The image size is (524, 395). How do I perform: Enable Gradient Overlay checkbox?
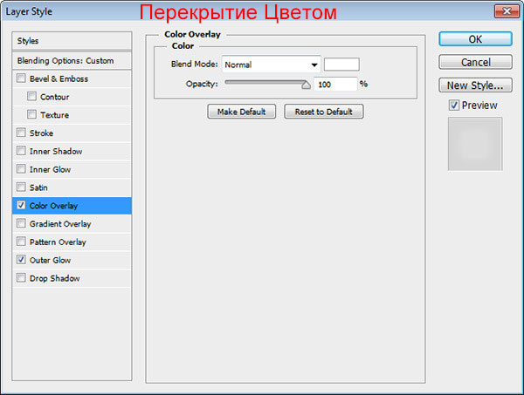21,223
